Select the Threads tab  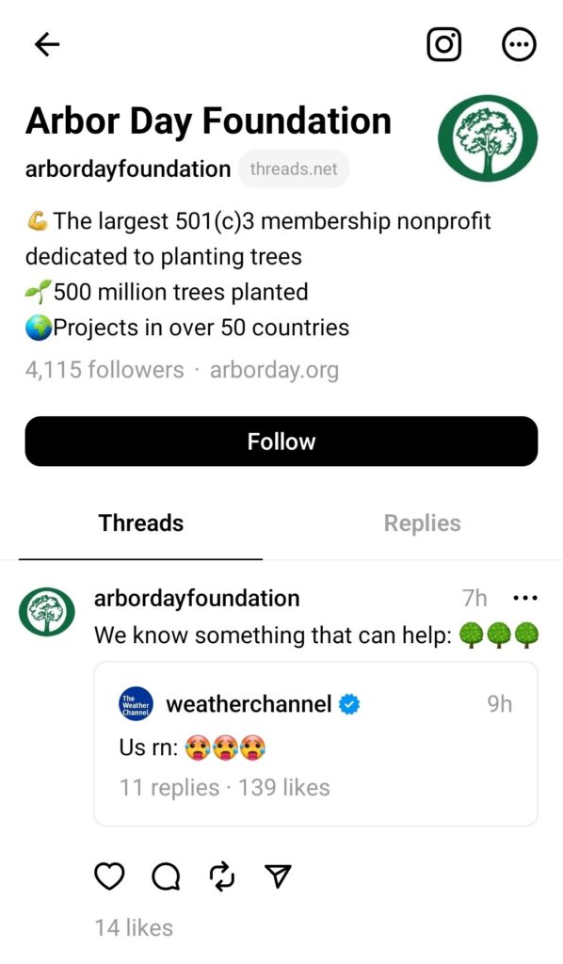(139, 522)
